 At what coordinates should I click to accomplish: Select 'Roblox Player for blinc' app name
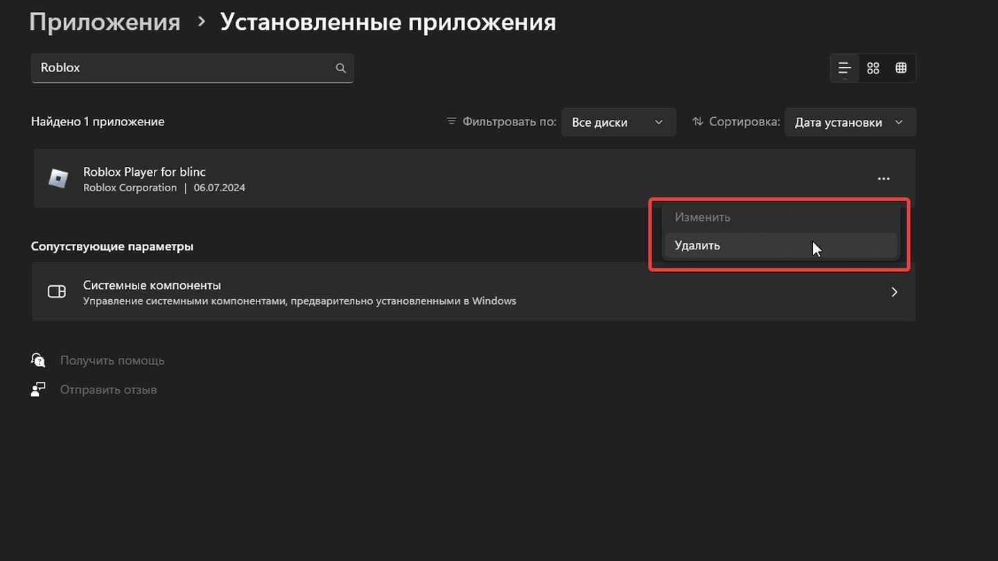tap(144, 172)
